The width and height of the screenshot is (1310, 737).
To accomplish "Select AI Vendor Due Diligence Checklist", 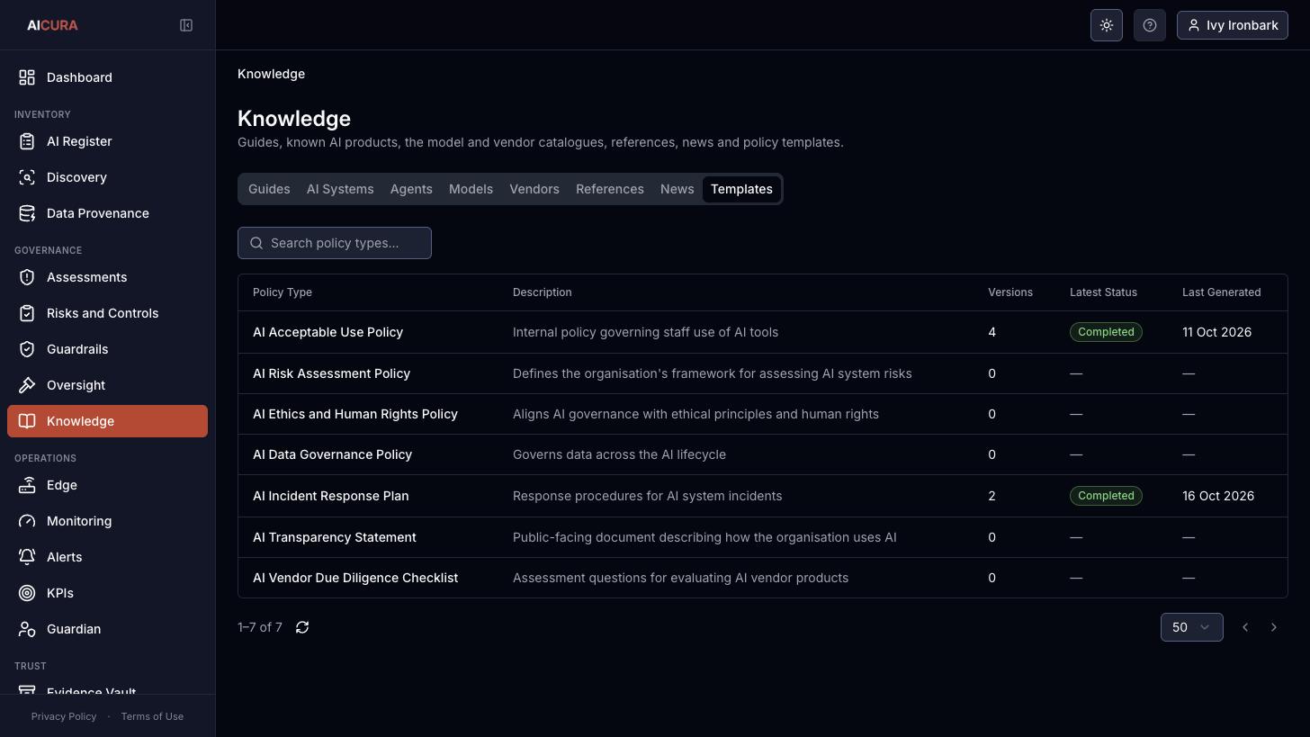I will [355, 578].
